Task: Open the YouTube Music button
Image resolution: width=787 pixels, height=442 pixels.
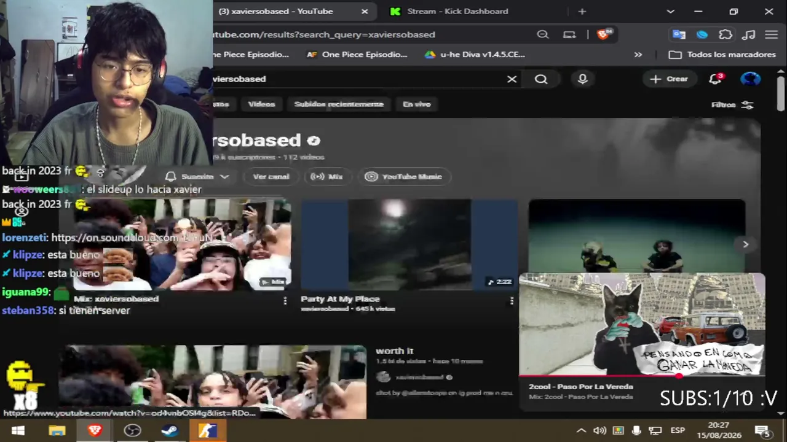Action: tap(403, 177)
